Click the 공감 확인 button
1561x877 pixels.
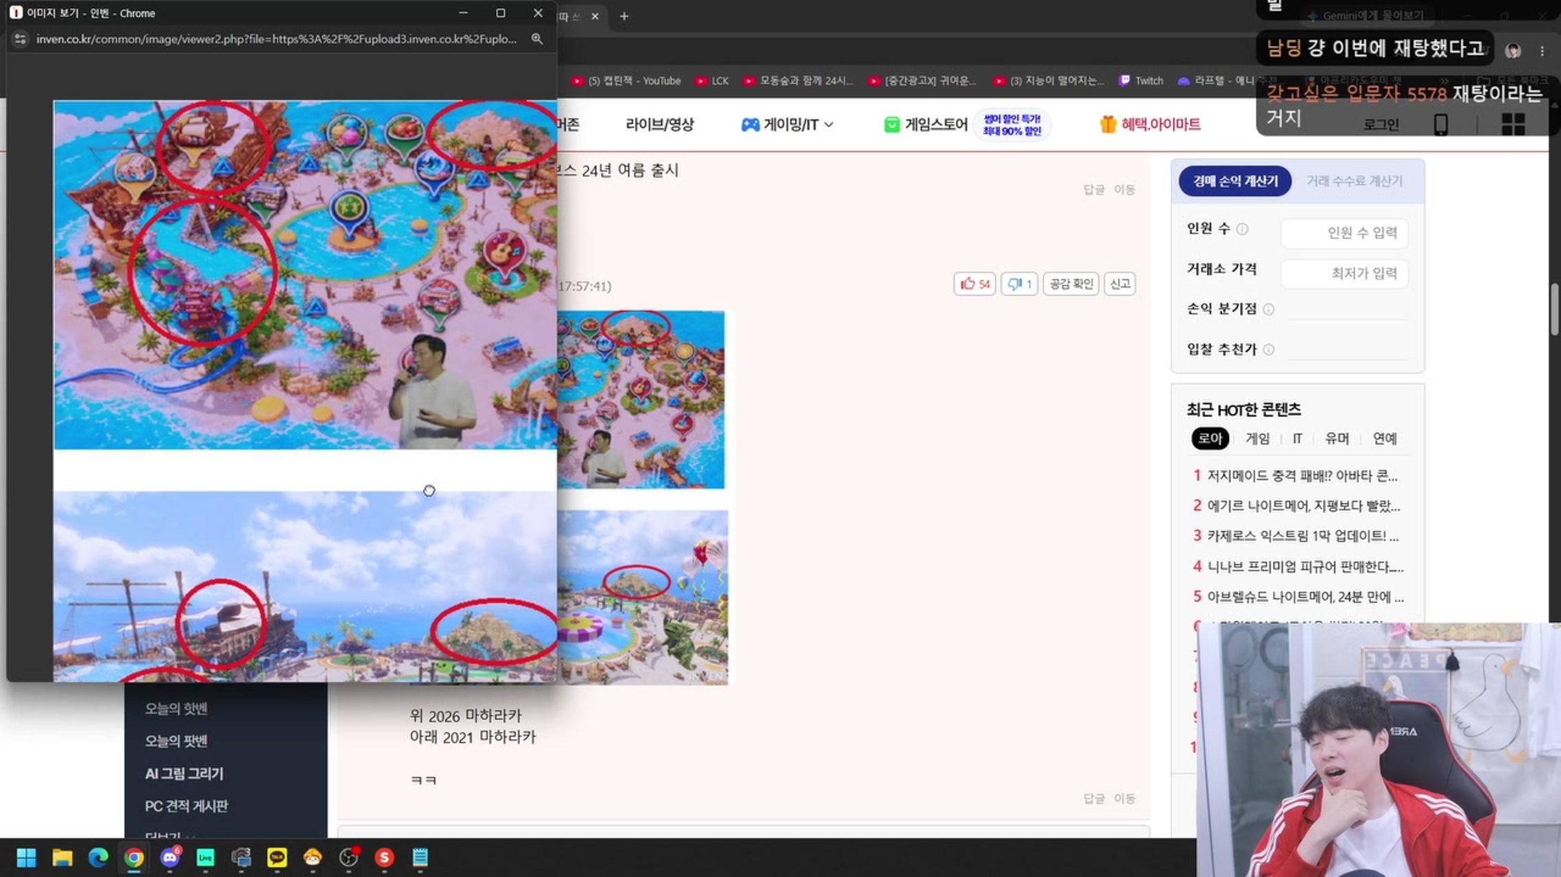[1071, 284]
